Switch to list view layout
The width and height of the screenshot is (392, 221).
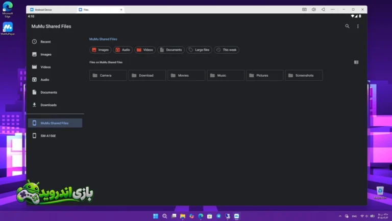point(356,62)
